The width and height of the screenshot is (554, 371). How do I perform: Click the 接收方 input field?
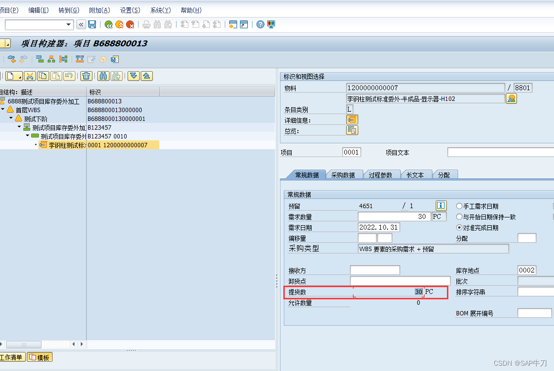(x=375, y=270)
